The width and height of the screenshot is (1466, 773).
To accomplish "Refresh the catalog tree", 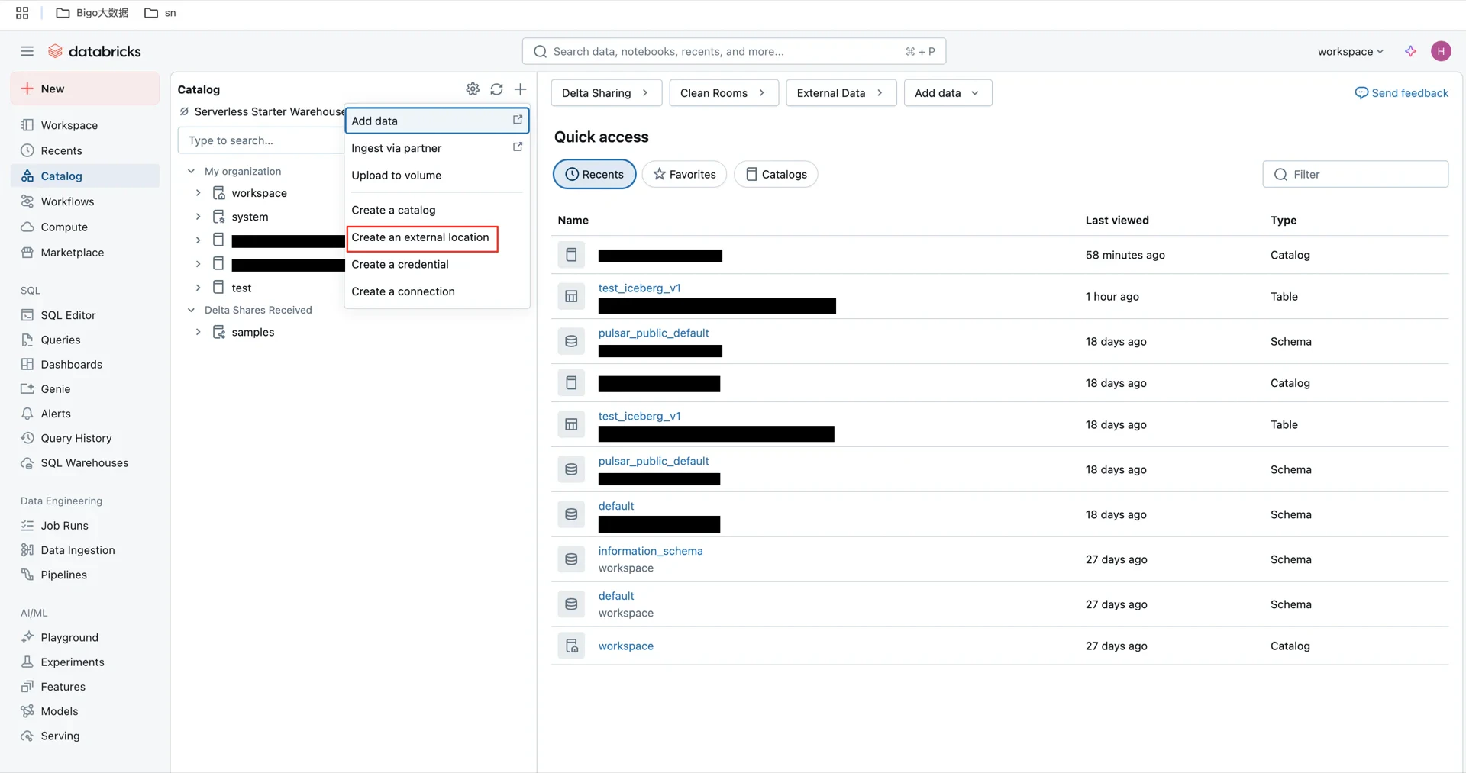I will click(496, 89).
